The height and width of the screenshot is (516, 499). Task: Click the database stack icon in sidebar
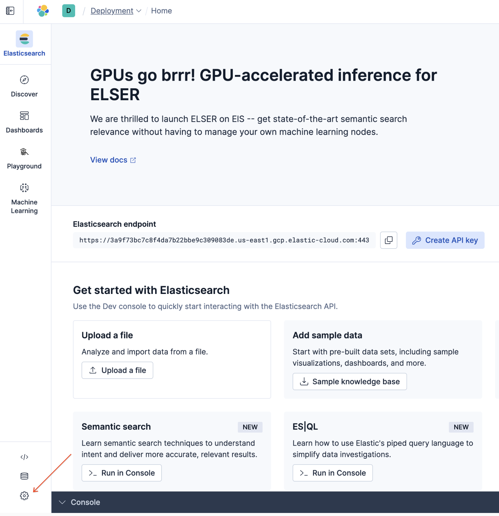point(24,476)
